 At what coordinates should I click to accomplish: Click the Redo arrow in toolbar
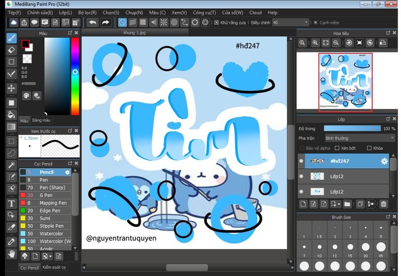pyautogui.click(x=105, y=22)
